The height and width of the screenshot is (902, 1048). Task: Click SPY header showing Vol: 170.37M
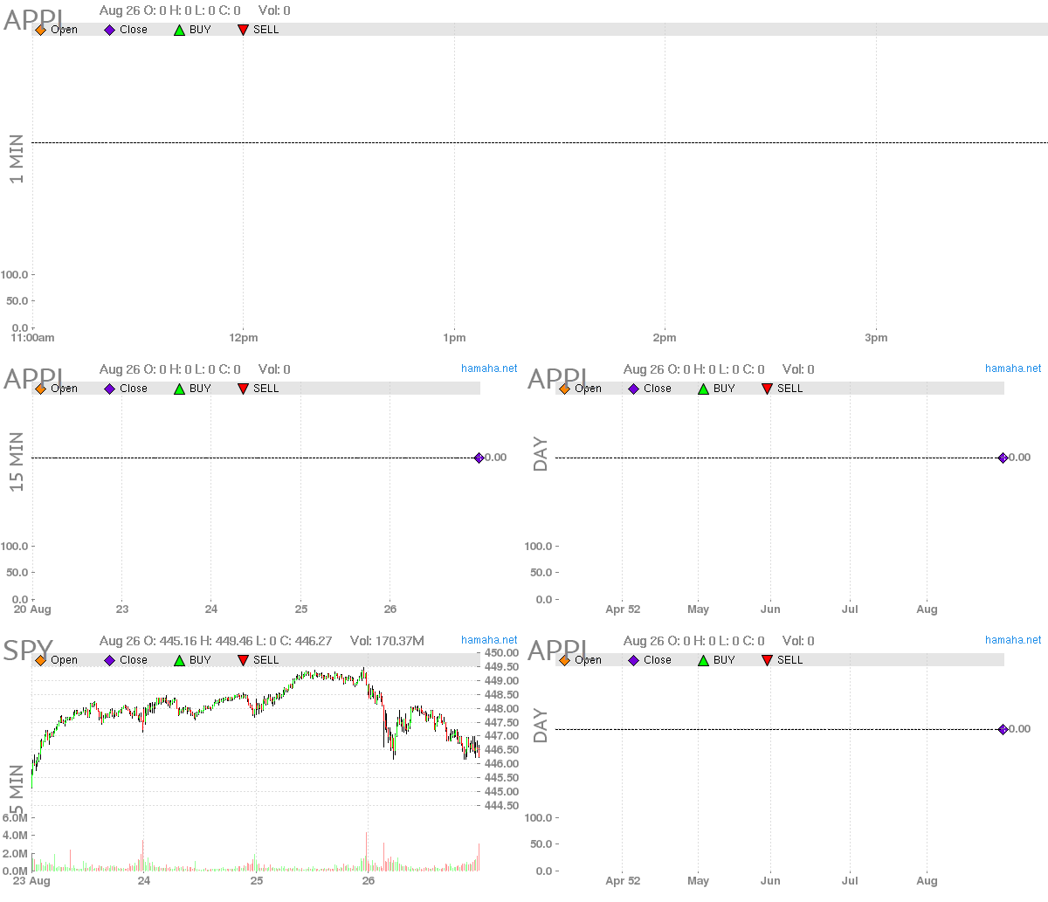[387, 641]
